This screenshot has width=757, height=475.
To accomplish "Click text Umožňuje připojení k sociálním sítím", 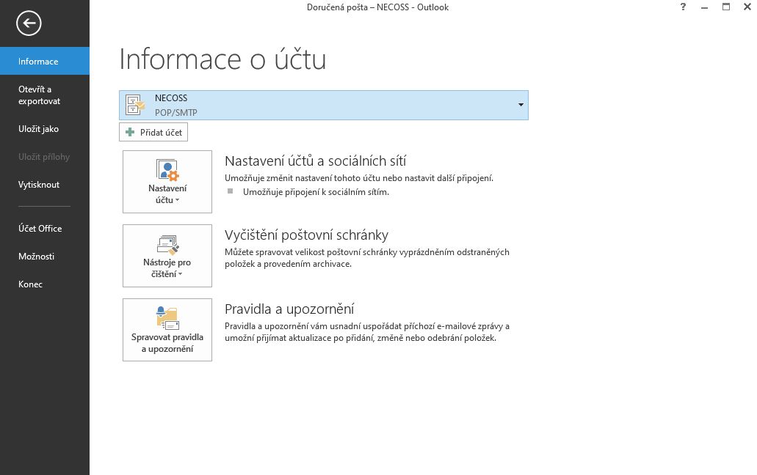I will (x=316, y=192).
